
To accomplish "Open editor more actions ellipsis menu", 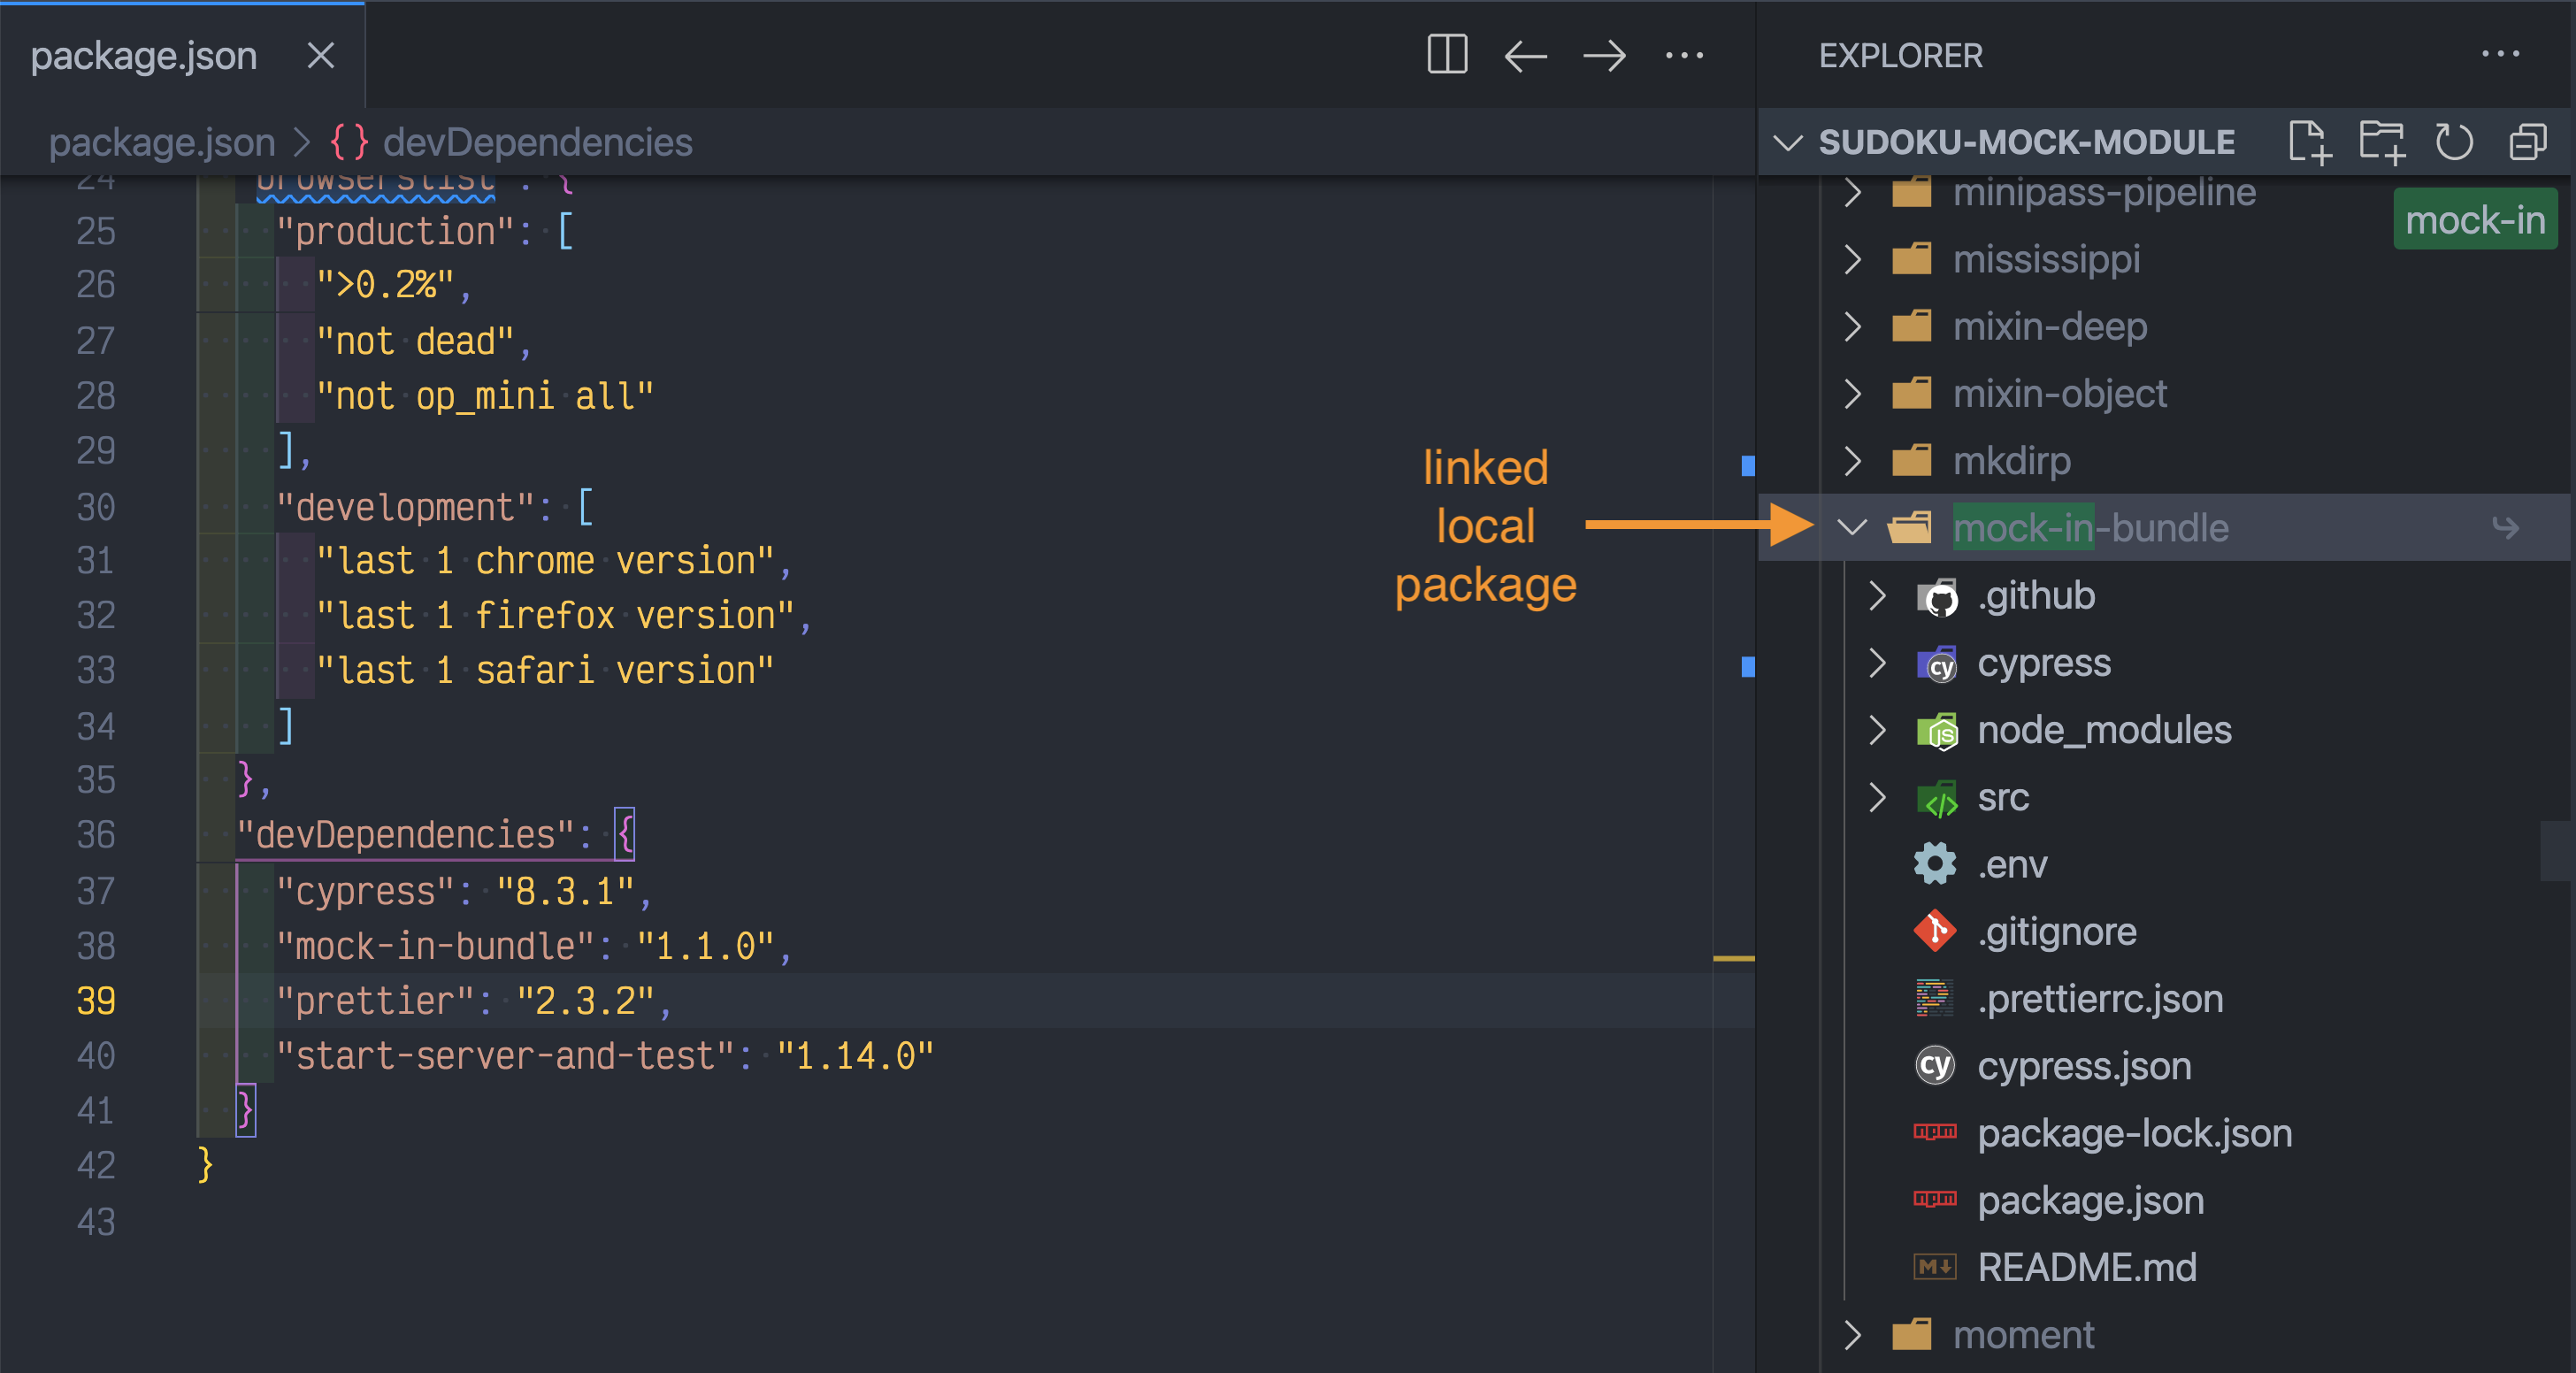I will click(x=1685, y=57).
